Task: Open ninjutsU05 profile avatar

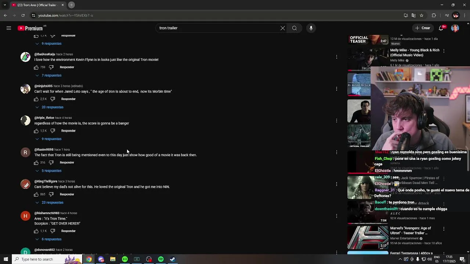Action: pyautogui.click(x=25, y=89)
